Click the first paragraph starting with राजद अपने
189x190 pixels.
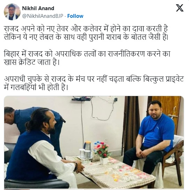86,33
